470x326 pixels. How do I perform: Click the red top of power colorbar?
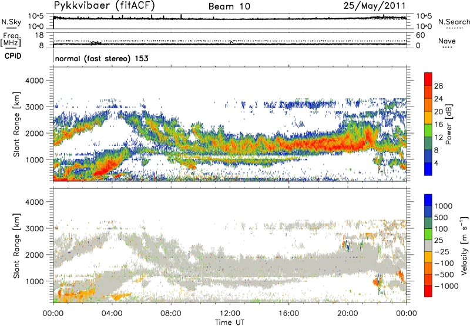pyautogui.click(x=428, y=79)
